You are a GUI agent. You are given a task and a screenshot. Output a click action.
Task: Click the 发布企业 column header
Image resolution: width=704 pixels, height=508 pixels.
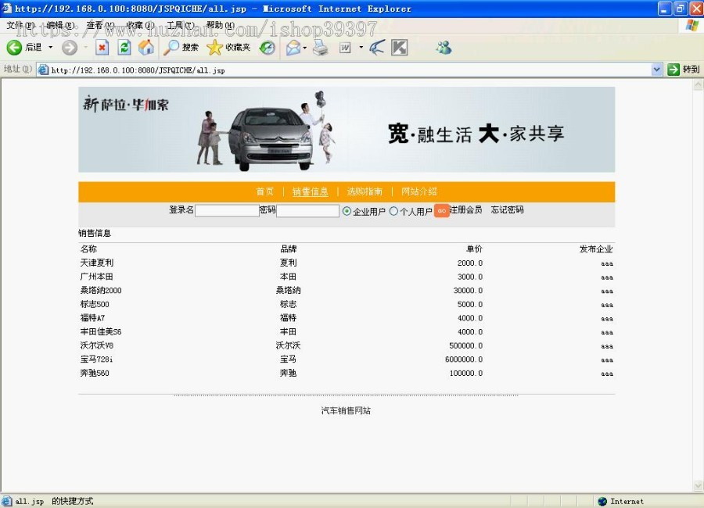tap(596, 249)
